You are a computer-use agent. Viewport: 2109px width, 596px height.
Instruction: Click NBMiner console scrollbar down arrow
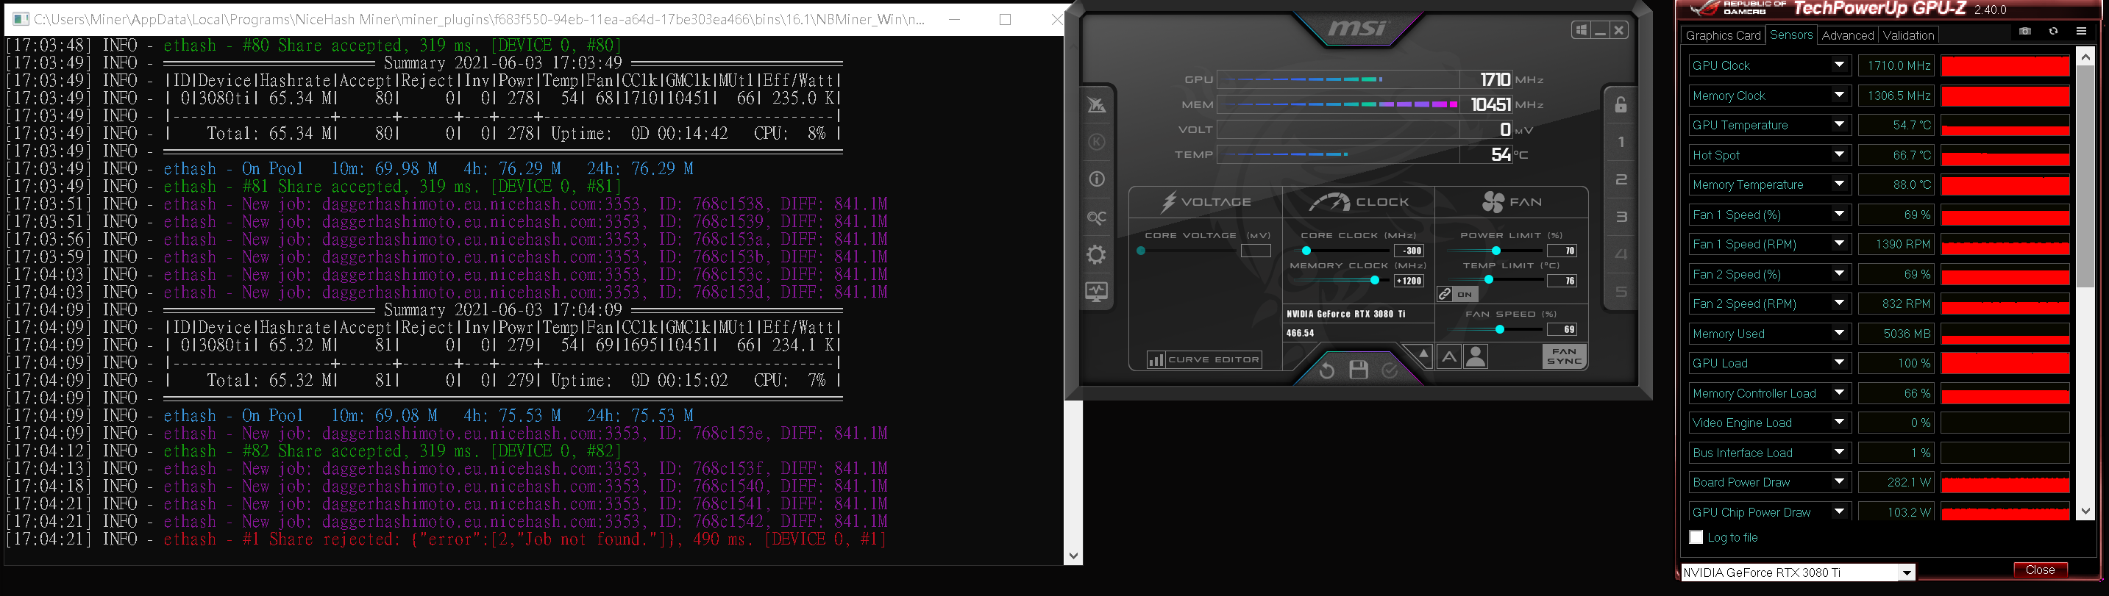1073,556
